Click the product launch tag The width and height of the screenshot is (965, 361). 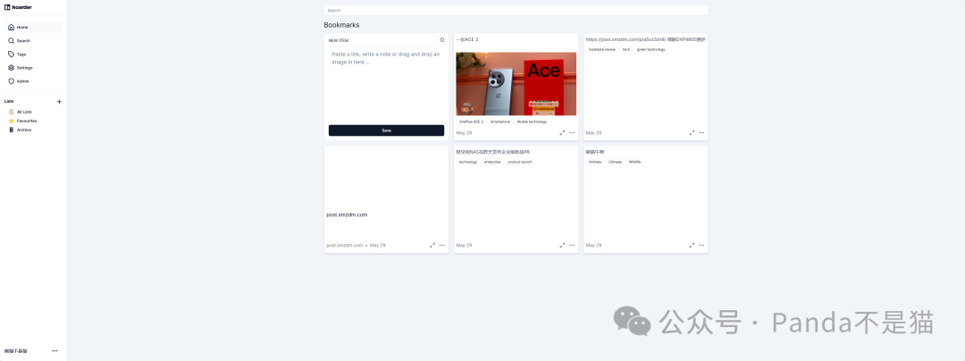[519, 162]
